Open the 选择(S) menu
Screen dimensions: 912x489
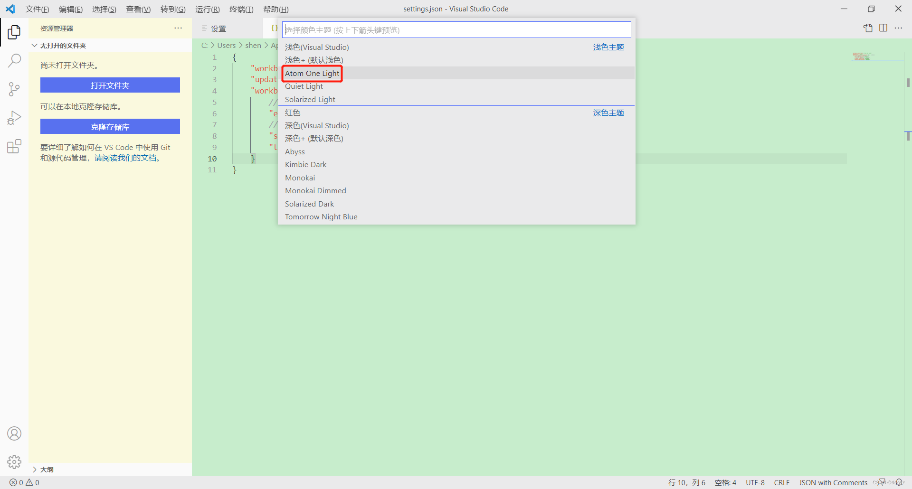(104, 9)
